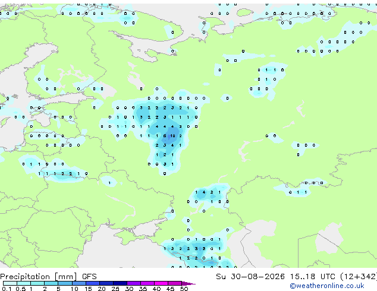Image resolution: width=377 pixels, height=291 pixels.
Task: Pick the 10–15 mm legend color swatch
Action: click(79, 283)
